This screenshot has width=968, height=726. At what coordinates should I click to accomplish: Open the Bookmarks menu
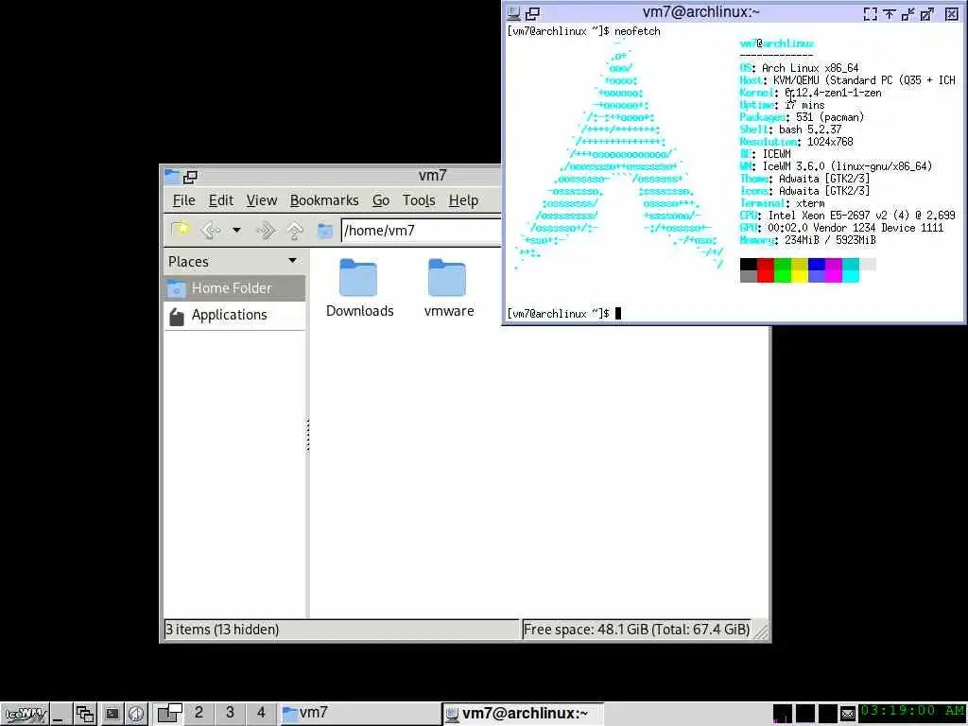(x=324, y=200)
